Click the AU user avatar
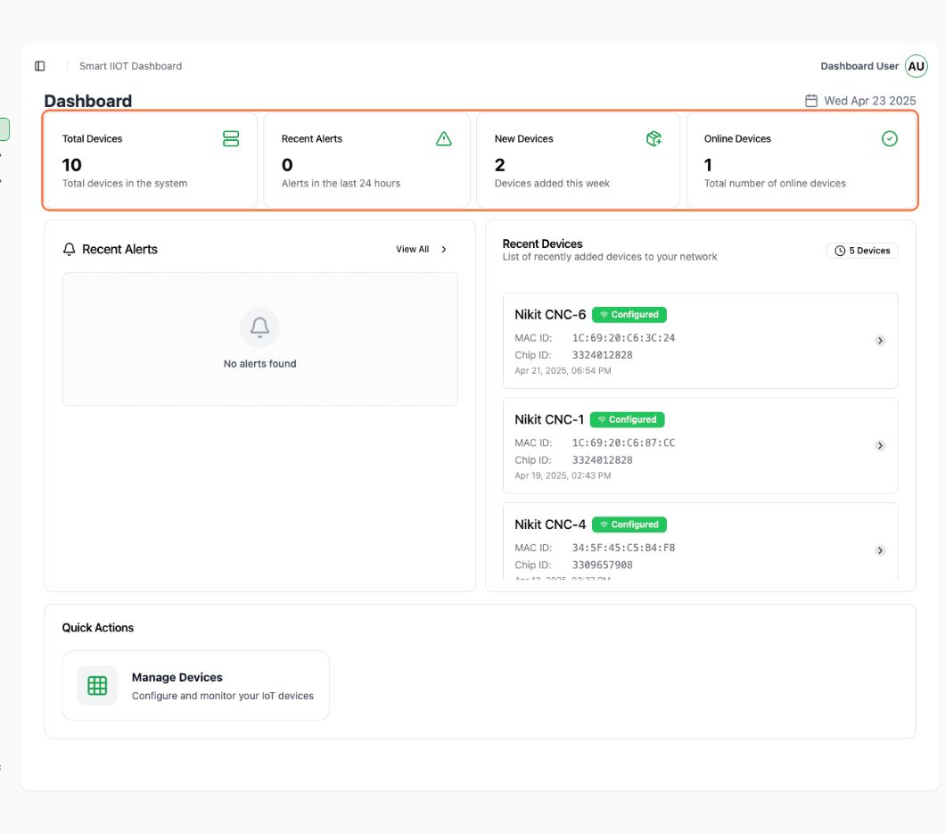The height and width of the screenshot is (834, 945). 916,66
